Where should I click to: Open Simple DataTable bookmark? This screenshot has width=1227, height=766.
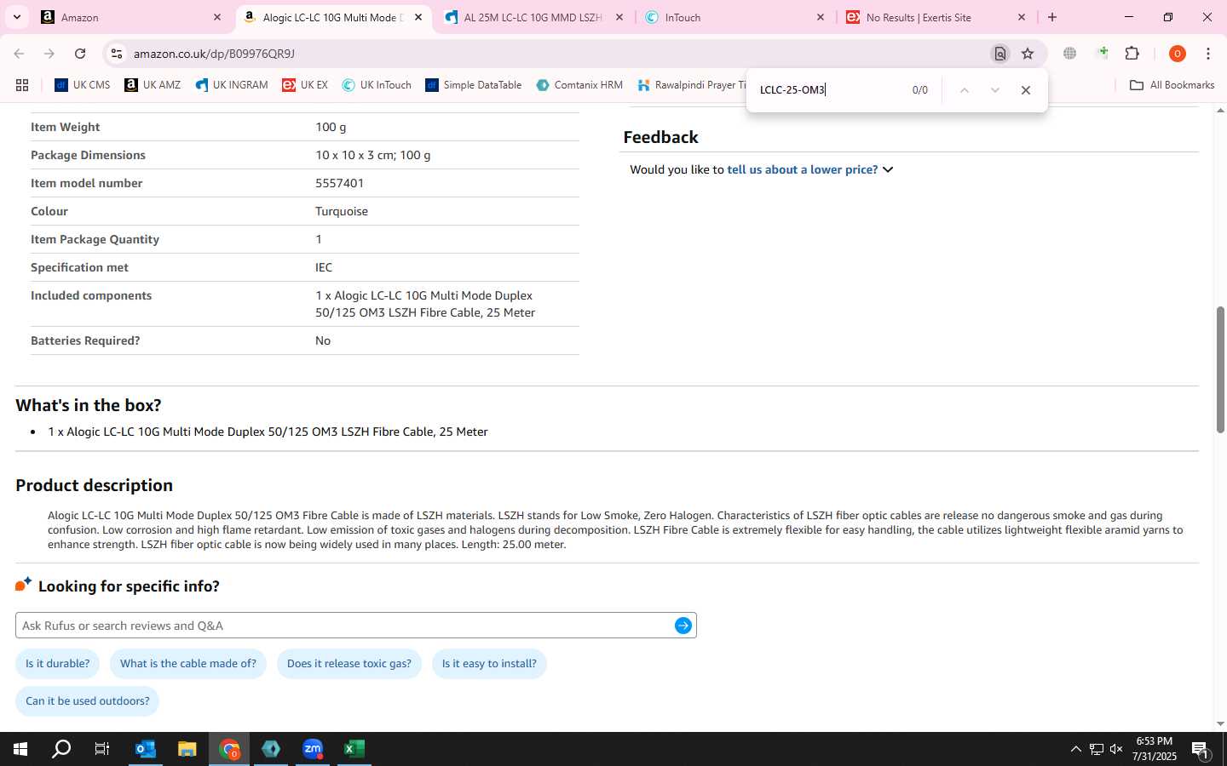[x=473, y=85]
